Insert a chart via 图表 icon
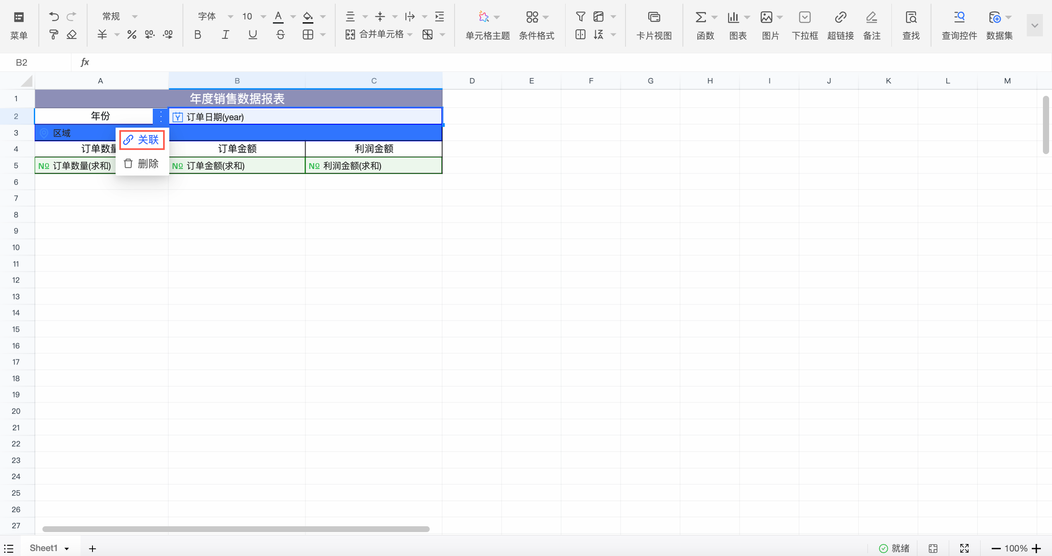The height and width of the screenshot is (556, 1052). tap(733, 17)
